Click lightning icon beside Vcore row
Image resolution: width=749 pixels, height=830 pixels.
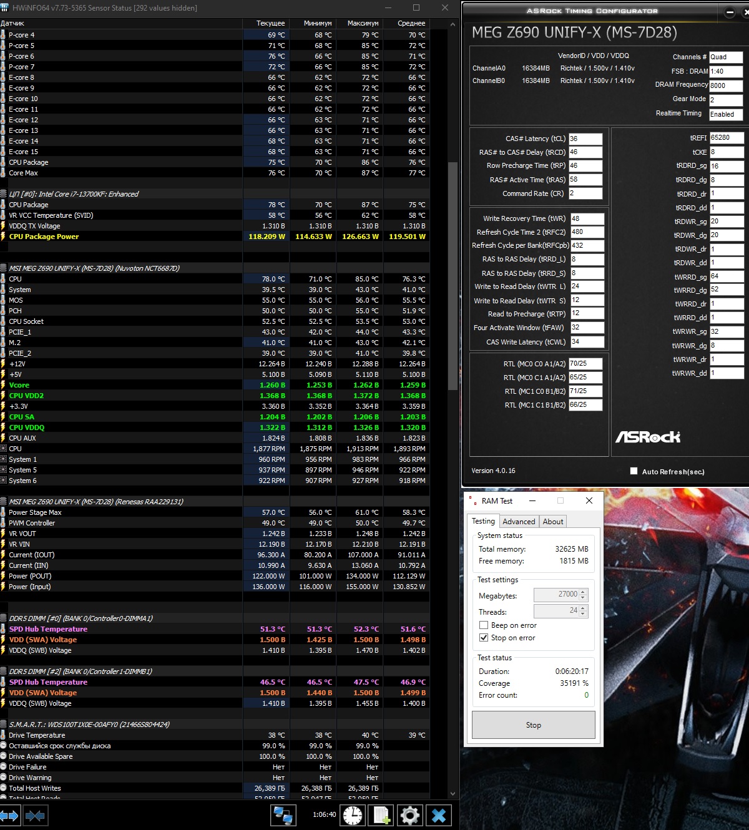(x=3, y=385)
